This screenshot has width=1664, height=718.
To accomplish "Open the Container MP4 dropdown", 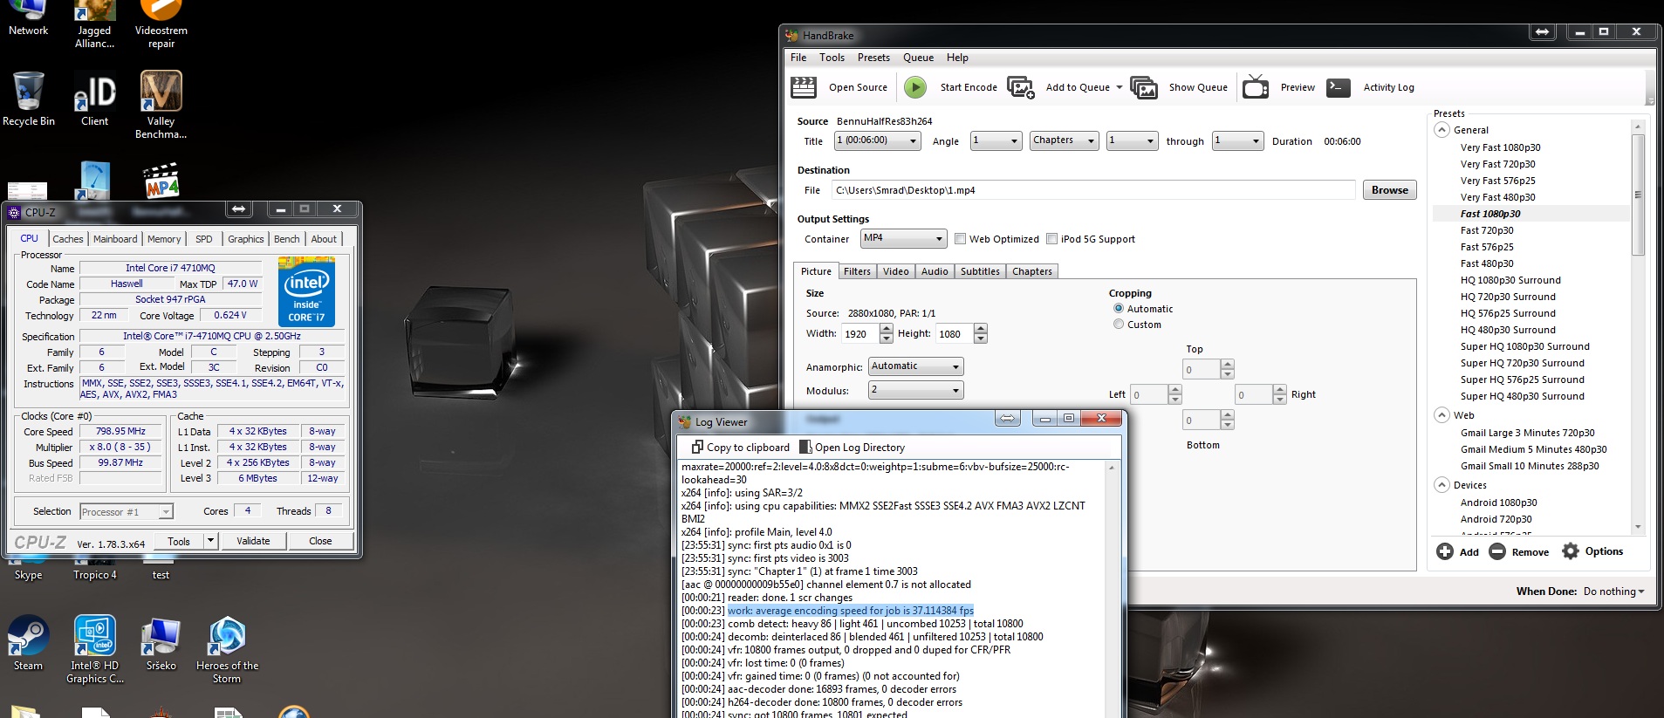I will 903,238.
